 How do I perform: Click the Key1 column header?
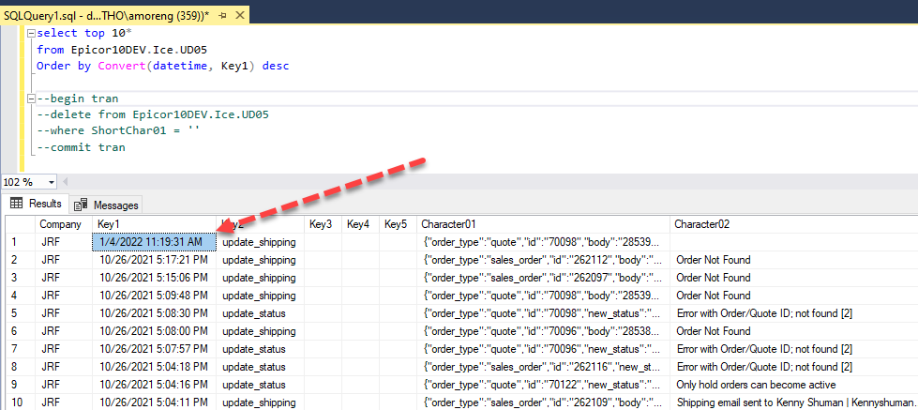[x=154, y=224]
